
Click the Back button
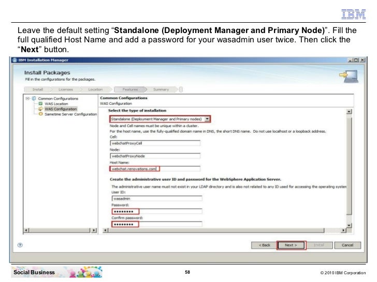(x=264, y=245)
